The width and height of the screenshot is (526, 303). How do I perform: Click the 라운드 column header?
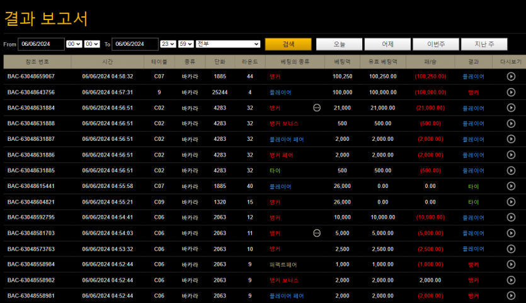[x=250, y=62]
